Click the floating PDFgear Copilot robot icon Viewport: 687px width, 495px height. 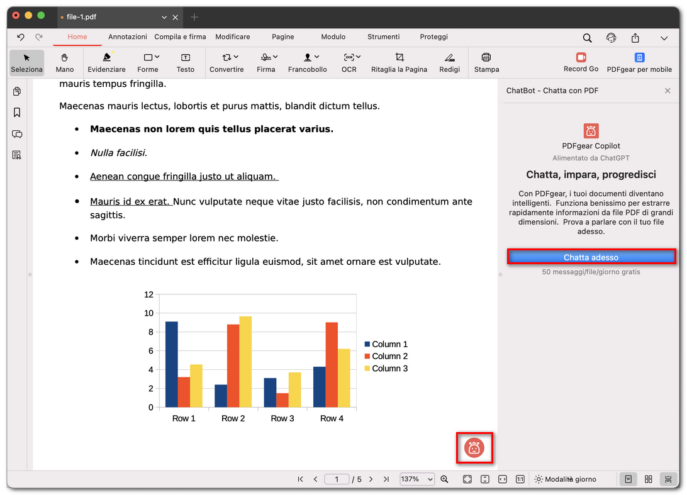tap(474, 448)
